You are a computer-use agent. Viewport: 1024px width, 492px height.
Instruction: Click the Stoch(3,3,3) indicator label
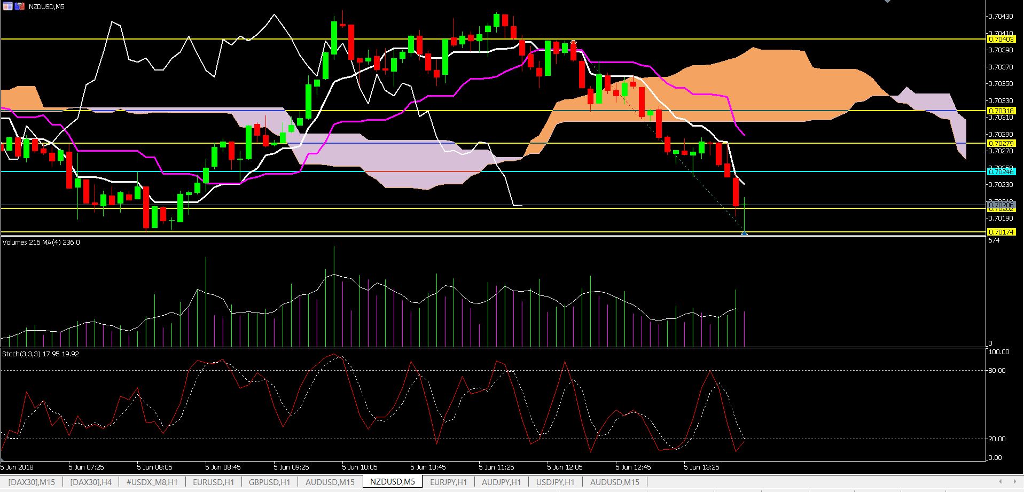[41, 354]
